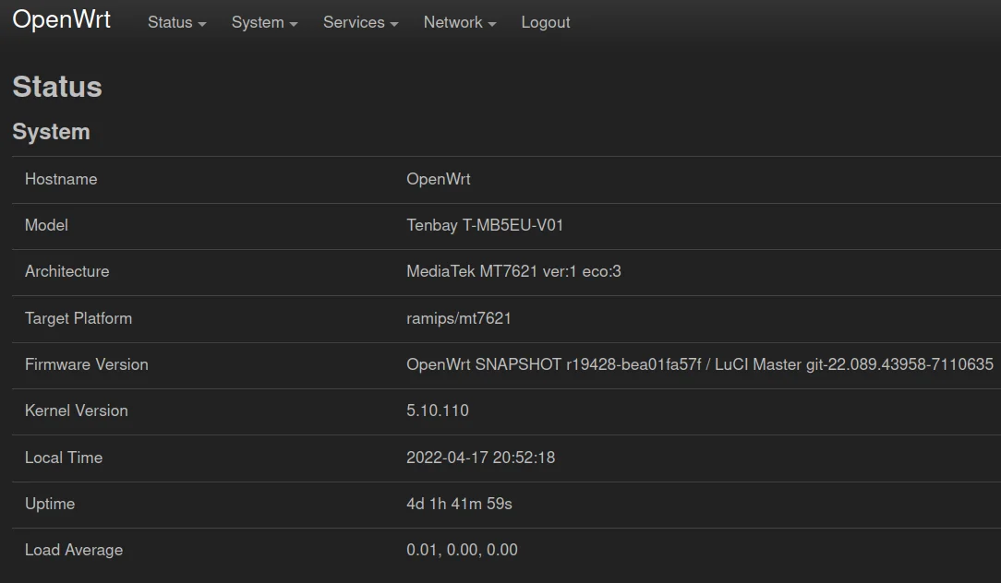This screenshot has width=1001, height=583.
Task: Open the Services dropdown menu
Action: click(360, 23)
